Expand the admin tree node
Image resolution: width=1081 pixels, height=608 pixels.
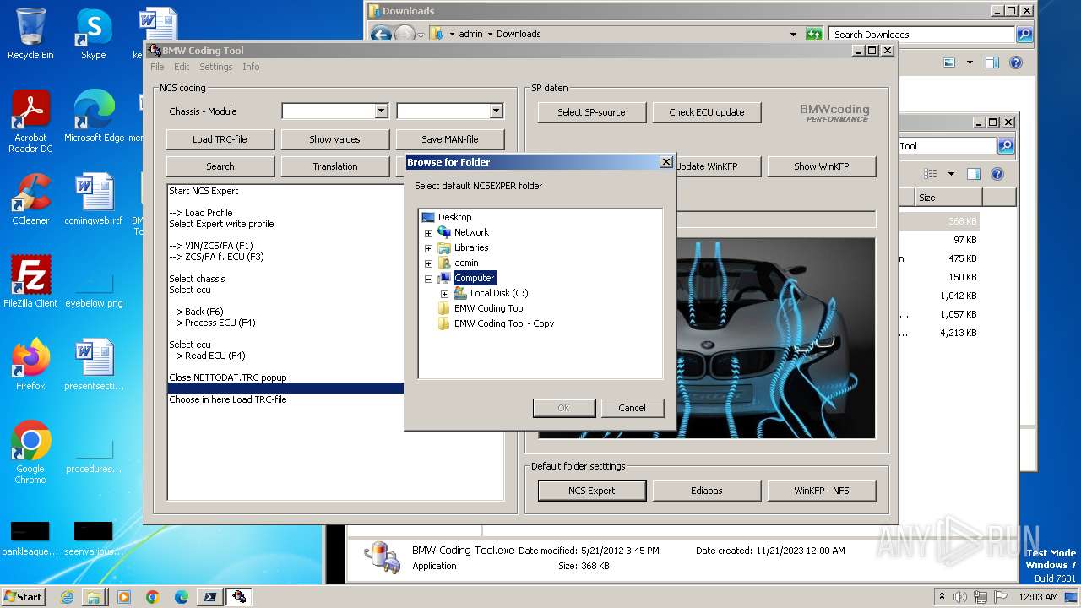click(428, 263)
